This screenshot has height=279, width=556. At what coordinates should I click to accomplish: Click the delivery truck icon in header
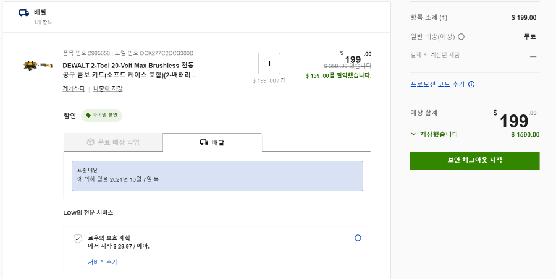23,13
